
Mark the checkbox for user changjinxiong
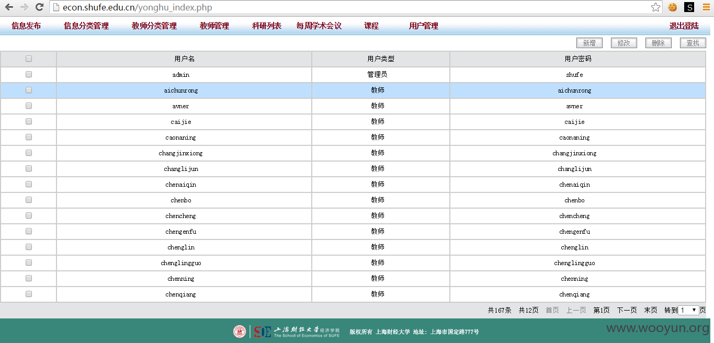(x=29, y=153)
